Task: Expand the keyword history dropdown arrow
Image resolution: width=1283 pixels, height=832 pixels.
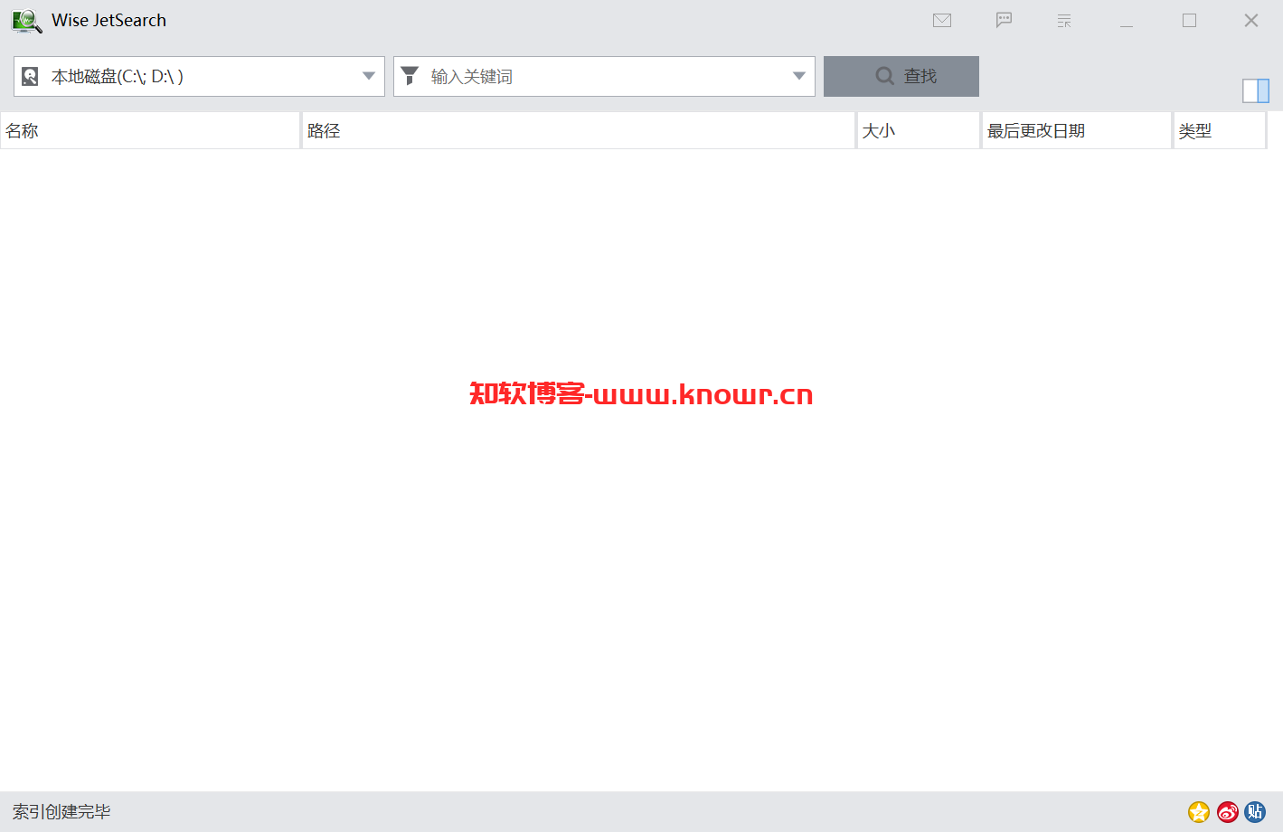Action: [799, 76]
